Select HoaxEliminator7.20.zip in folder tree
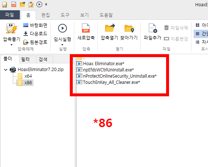This screenshot has width=208, height=167. (x=40, y=70)
